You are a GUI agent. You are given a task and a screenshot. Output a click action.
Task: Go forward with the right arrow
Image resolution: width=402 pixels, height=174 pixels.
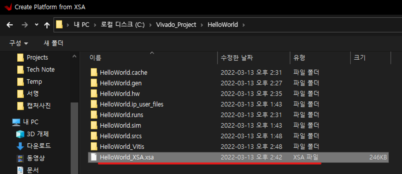click(x=25, y=25)
